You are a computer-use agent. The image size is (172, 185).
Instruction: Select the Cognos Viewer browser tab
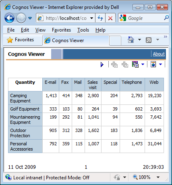pyautogui.click(x=76, y=40)
